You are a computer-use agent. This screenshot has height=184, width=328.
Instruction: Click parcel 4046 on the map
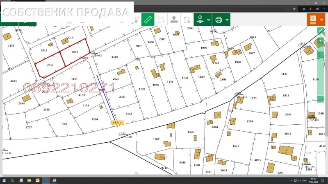(x=156, y=85)
